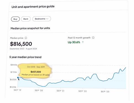134x103 pixels.
Task: Click 'Median price based on 39 sales' text
Action: pyautogui.click(x=36, y=75)
